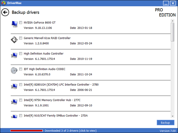Tick the Intel N10/ICH7 SMBus Controller checkbox
The height and width of the screenshot is (133, 178).
pos(20,116)
